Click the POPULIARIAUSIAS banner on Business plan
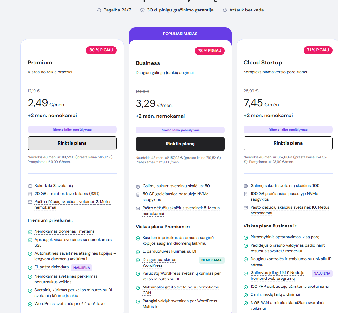 [180, 34]
